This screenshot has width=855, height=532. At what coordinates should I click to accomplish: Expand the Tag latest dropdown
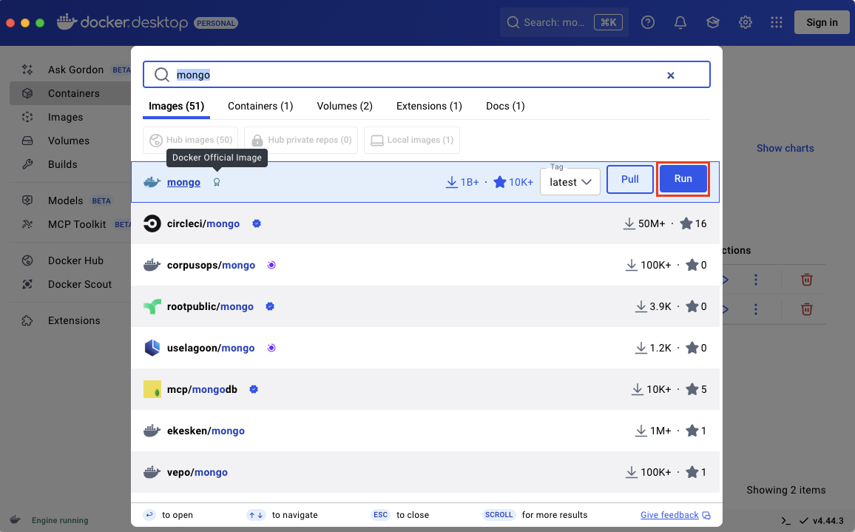570,182
